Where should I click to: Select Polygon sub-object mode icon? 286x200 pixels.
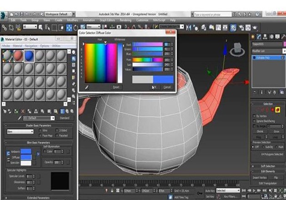(x=271, y=110)
